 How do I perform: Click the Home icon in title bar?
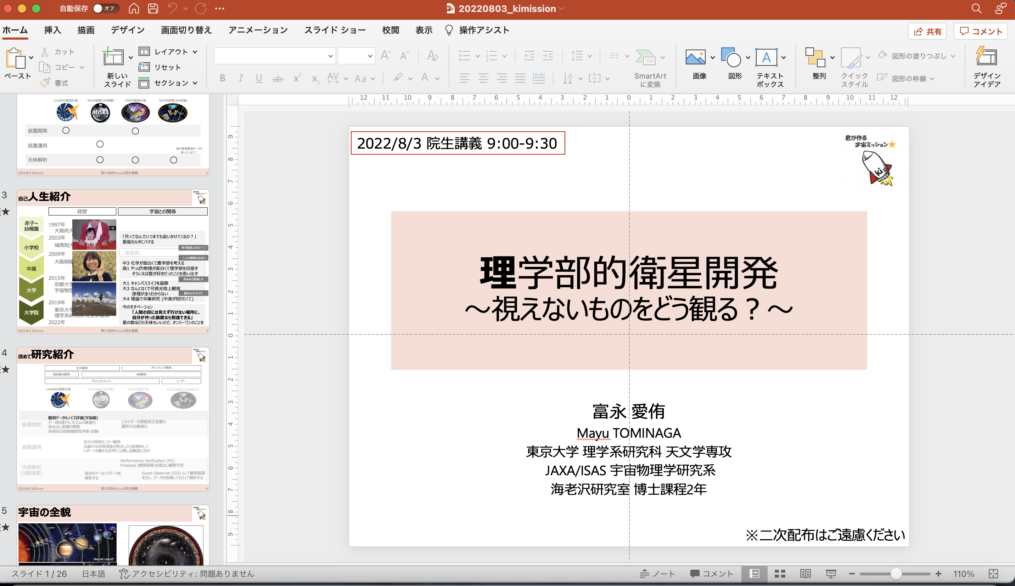(134, 8)
